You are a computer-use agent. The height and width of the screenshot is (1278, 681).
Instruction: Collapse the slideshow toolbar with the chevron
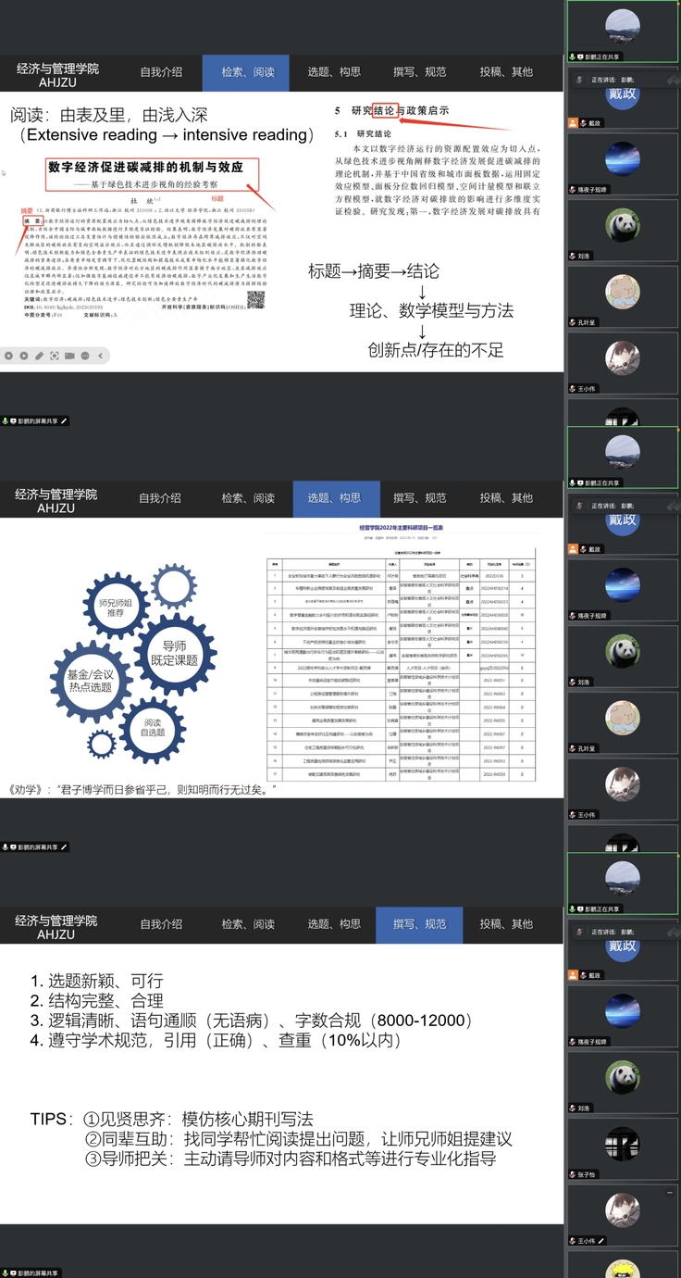point(100,355)
